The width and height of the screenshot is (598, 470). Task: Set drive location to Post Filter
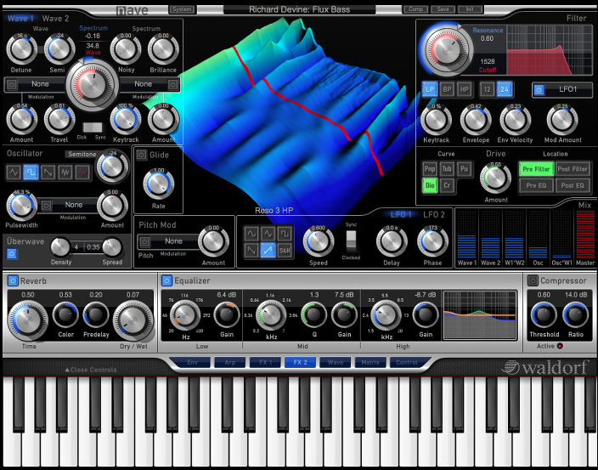pos(573,169)
